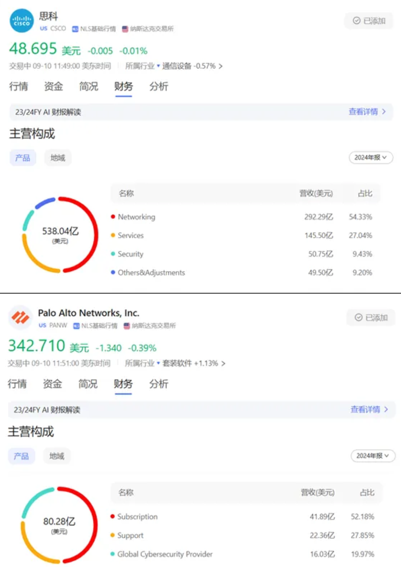Click the US market tag next to PANW
This screenshot has width=401, height=569.
(42, 325)
